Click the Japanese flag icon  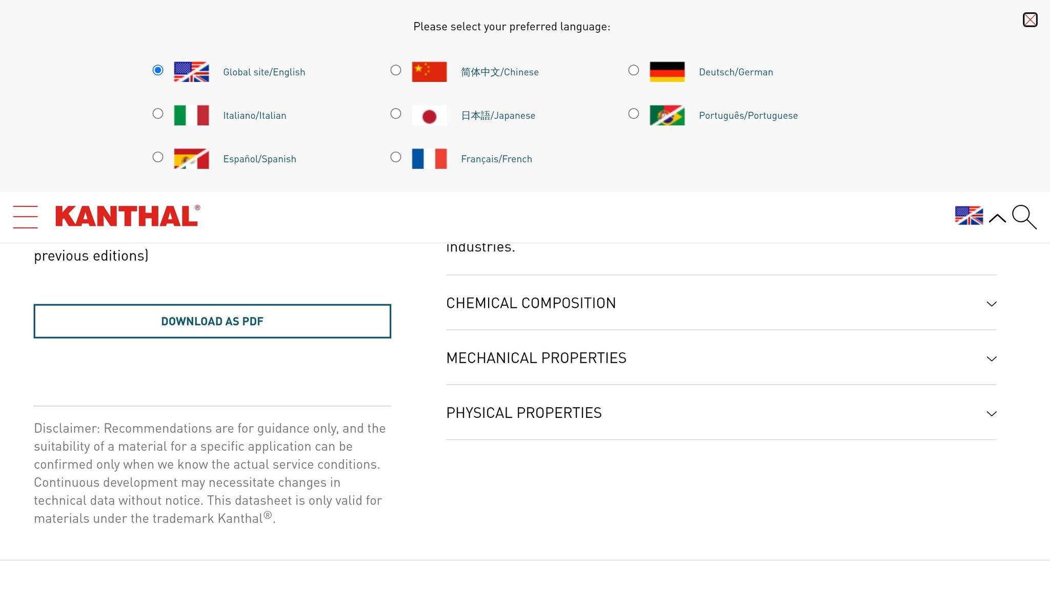[429, 115]
